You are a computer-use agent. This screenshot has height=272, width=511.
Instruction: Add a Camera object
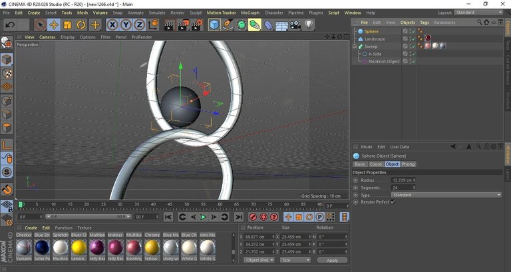point(295,25)
